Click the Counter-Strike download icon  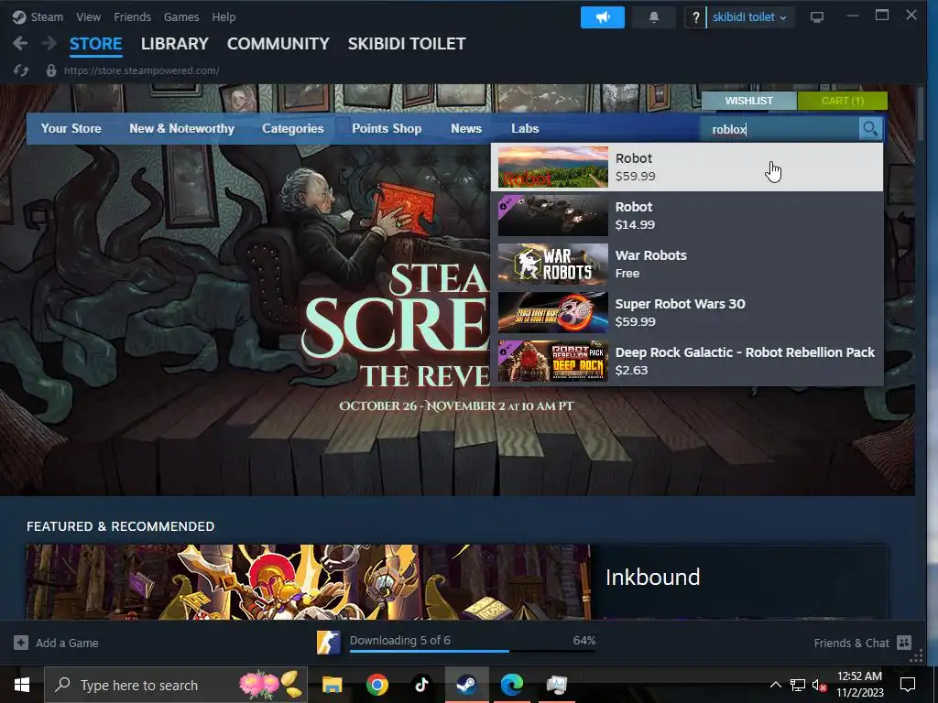pos(329,643)
